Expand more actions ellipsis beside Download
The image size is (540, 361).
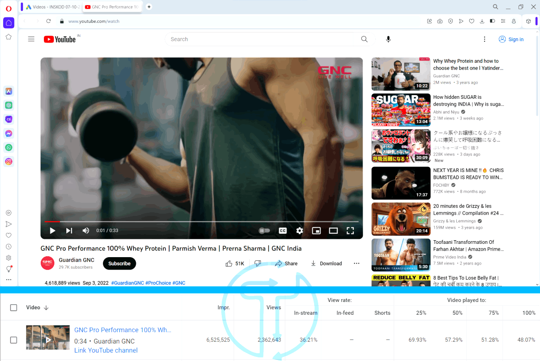(x=357, y=264)
